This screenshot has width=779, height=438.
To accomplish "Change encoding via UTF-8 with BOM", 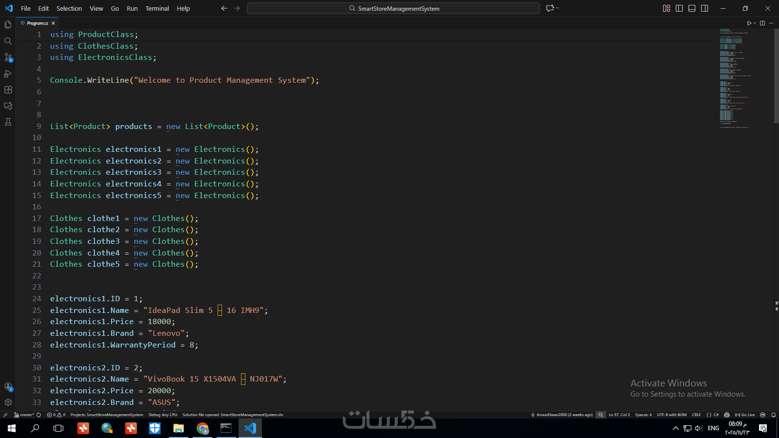I will pyautogui.click(x=671, y=415).
